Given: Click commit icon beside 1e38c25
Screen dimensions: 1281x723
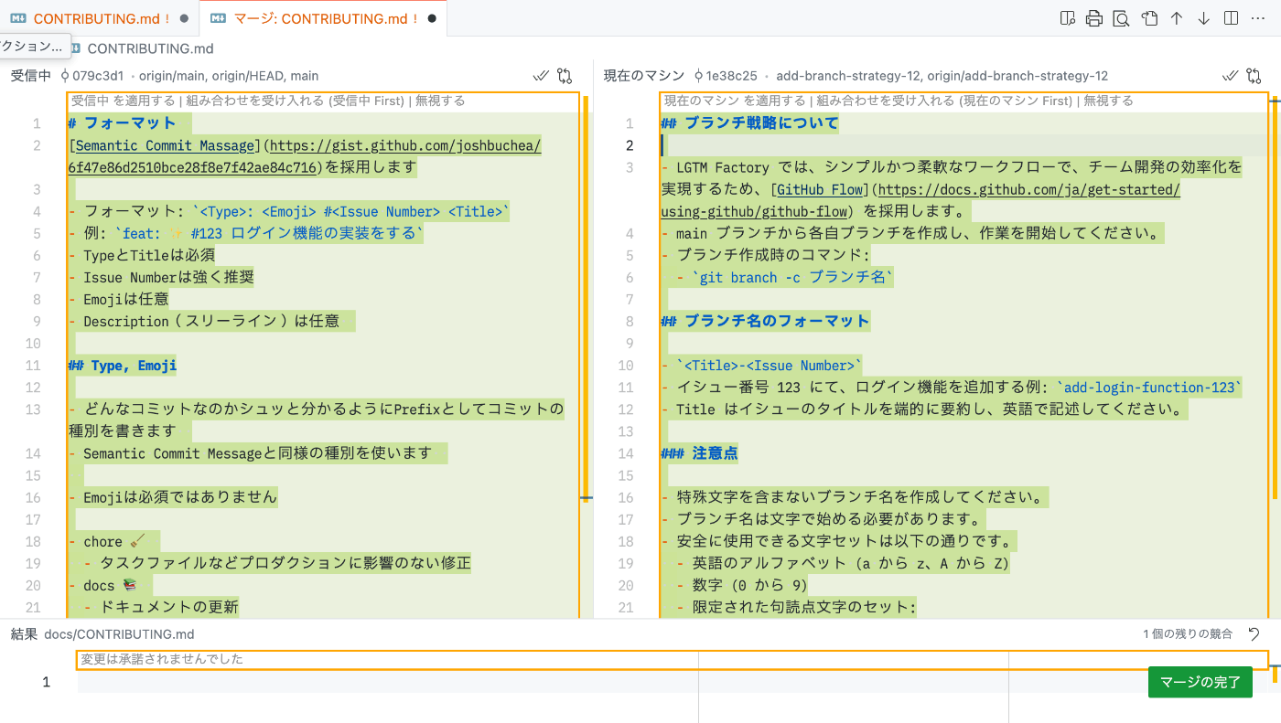Looking at the screenshot, I should click(x=699, y=76).
